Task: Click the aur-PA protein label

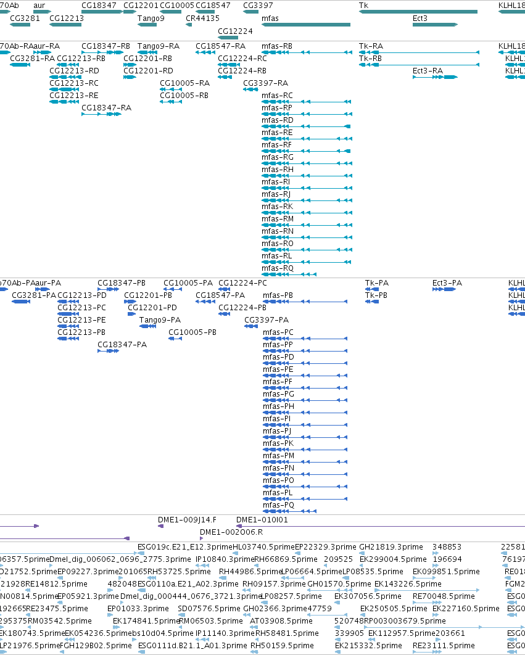Action: [48, 283]
